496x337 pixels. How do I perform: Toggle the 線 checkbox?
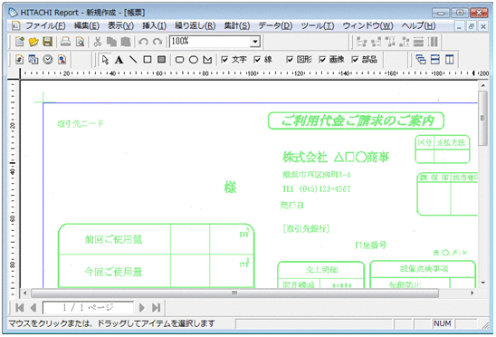tap(258, 60)
